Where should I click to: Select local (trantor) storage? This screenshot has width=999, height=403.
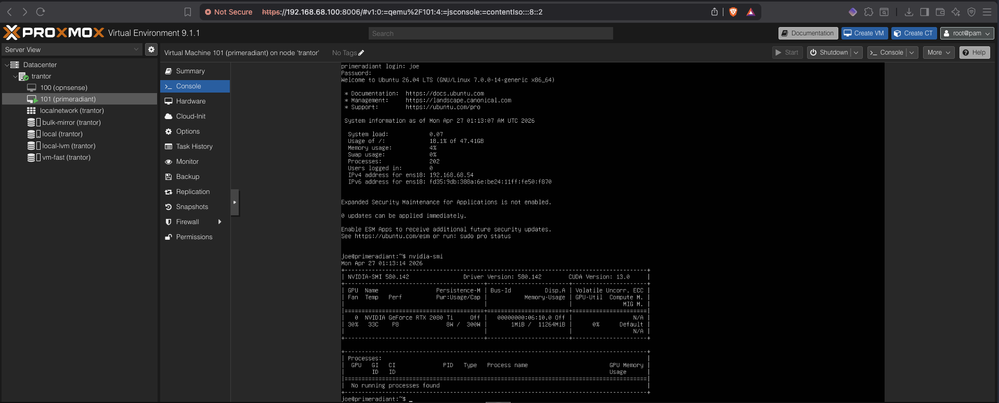[x=80, y=134]
